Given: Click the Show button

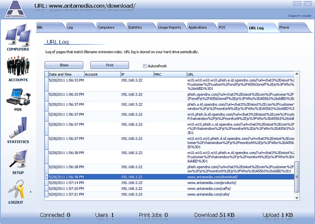Looking at the screenshot, I should point(64,65).
